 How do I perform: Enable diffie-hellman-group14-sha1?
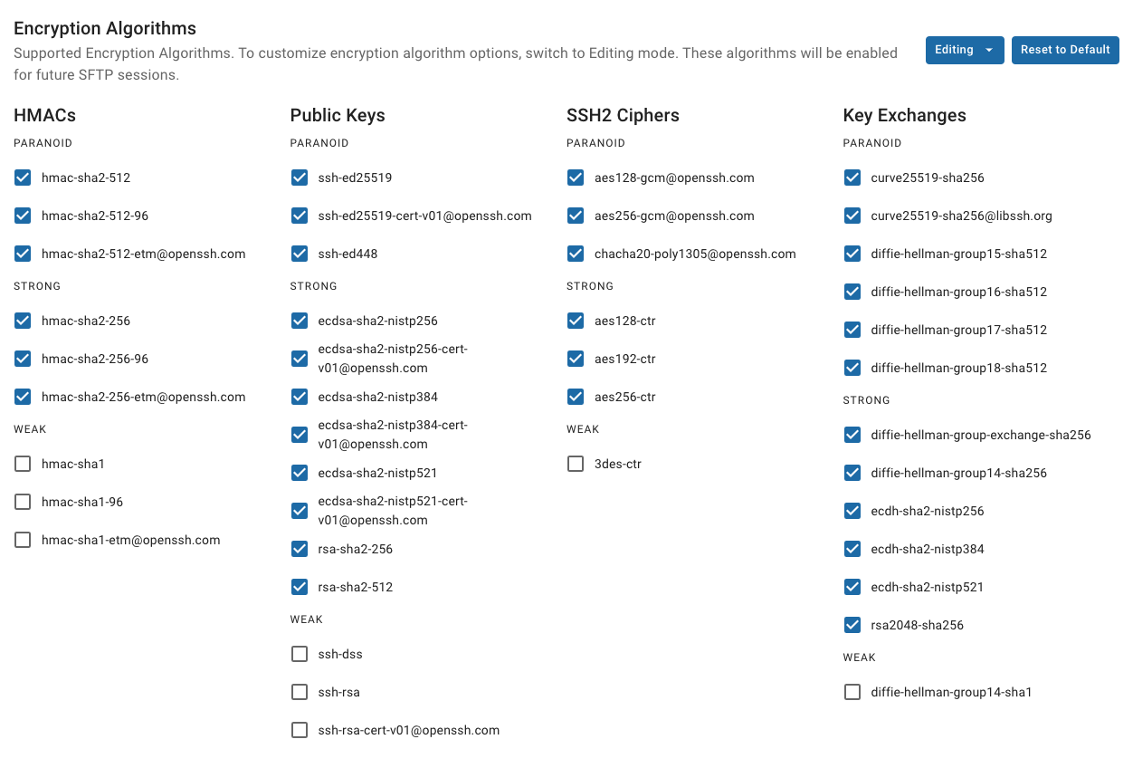point(852,692)
